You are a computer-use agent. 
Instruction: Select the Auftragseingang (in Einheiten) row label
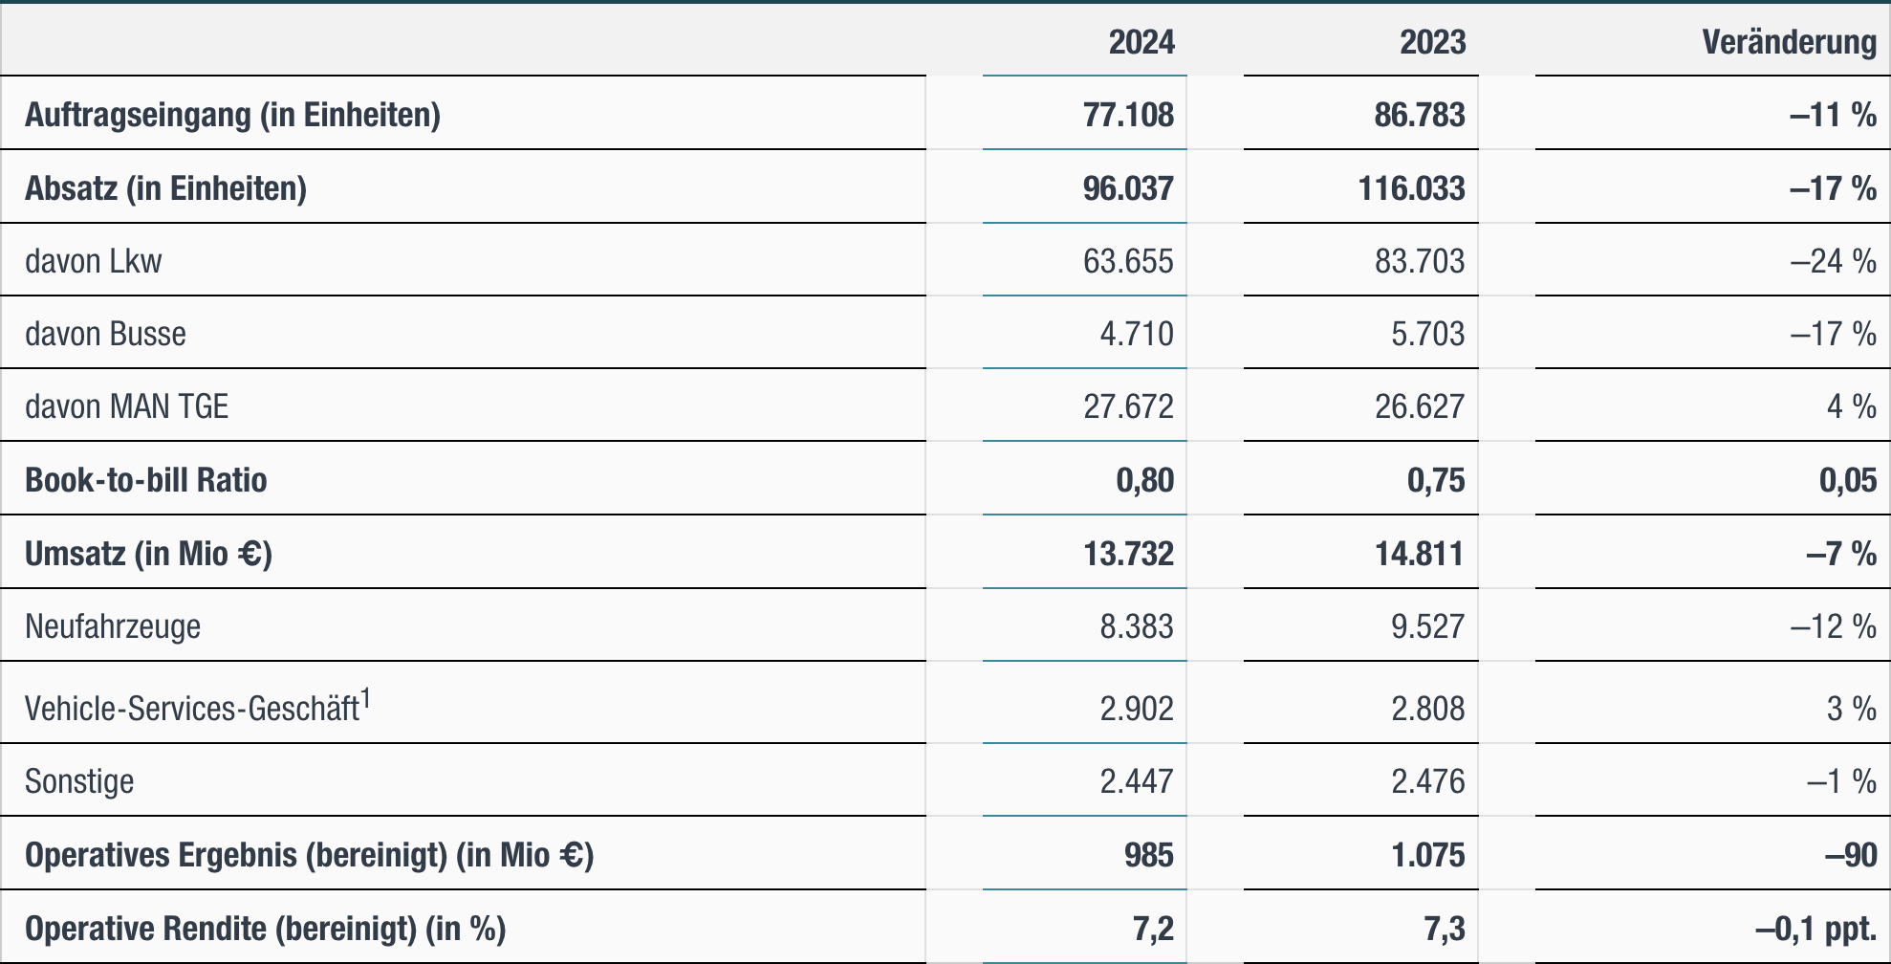coord(232,115)
